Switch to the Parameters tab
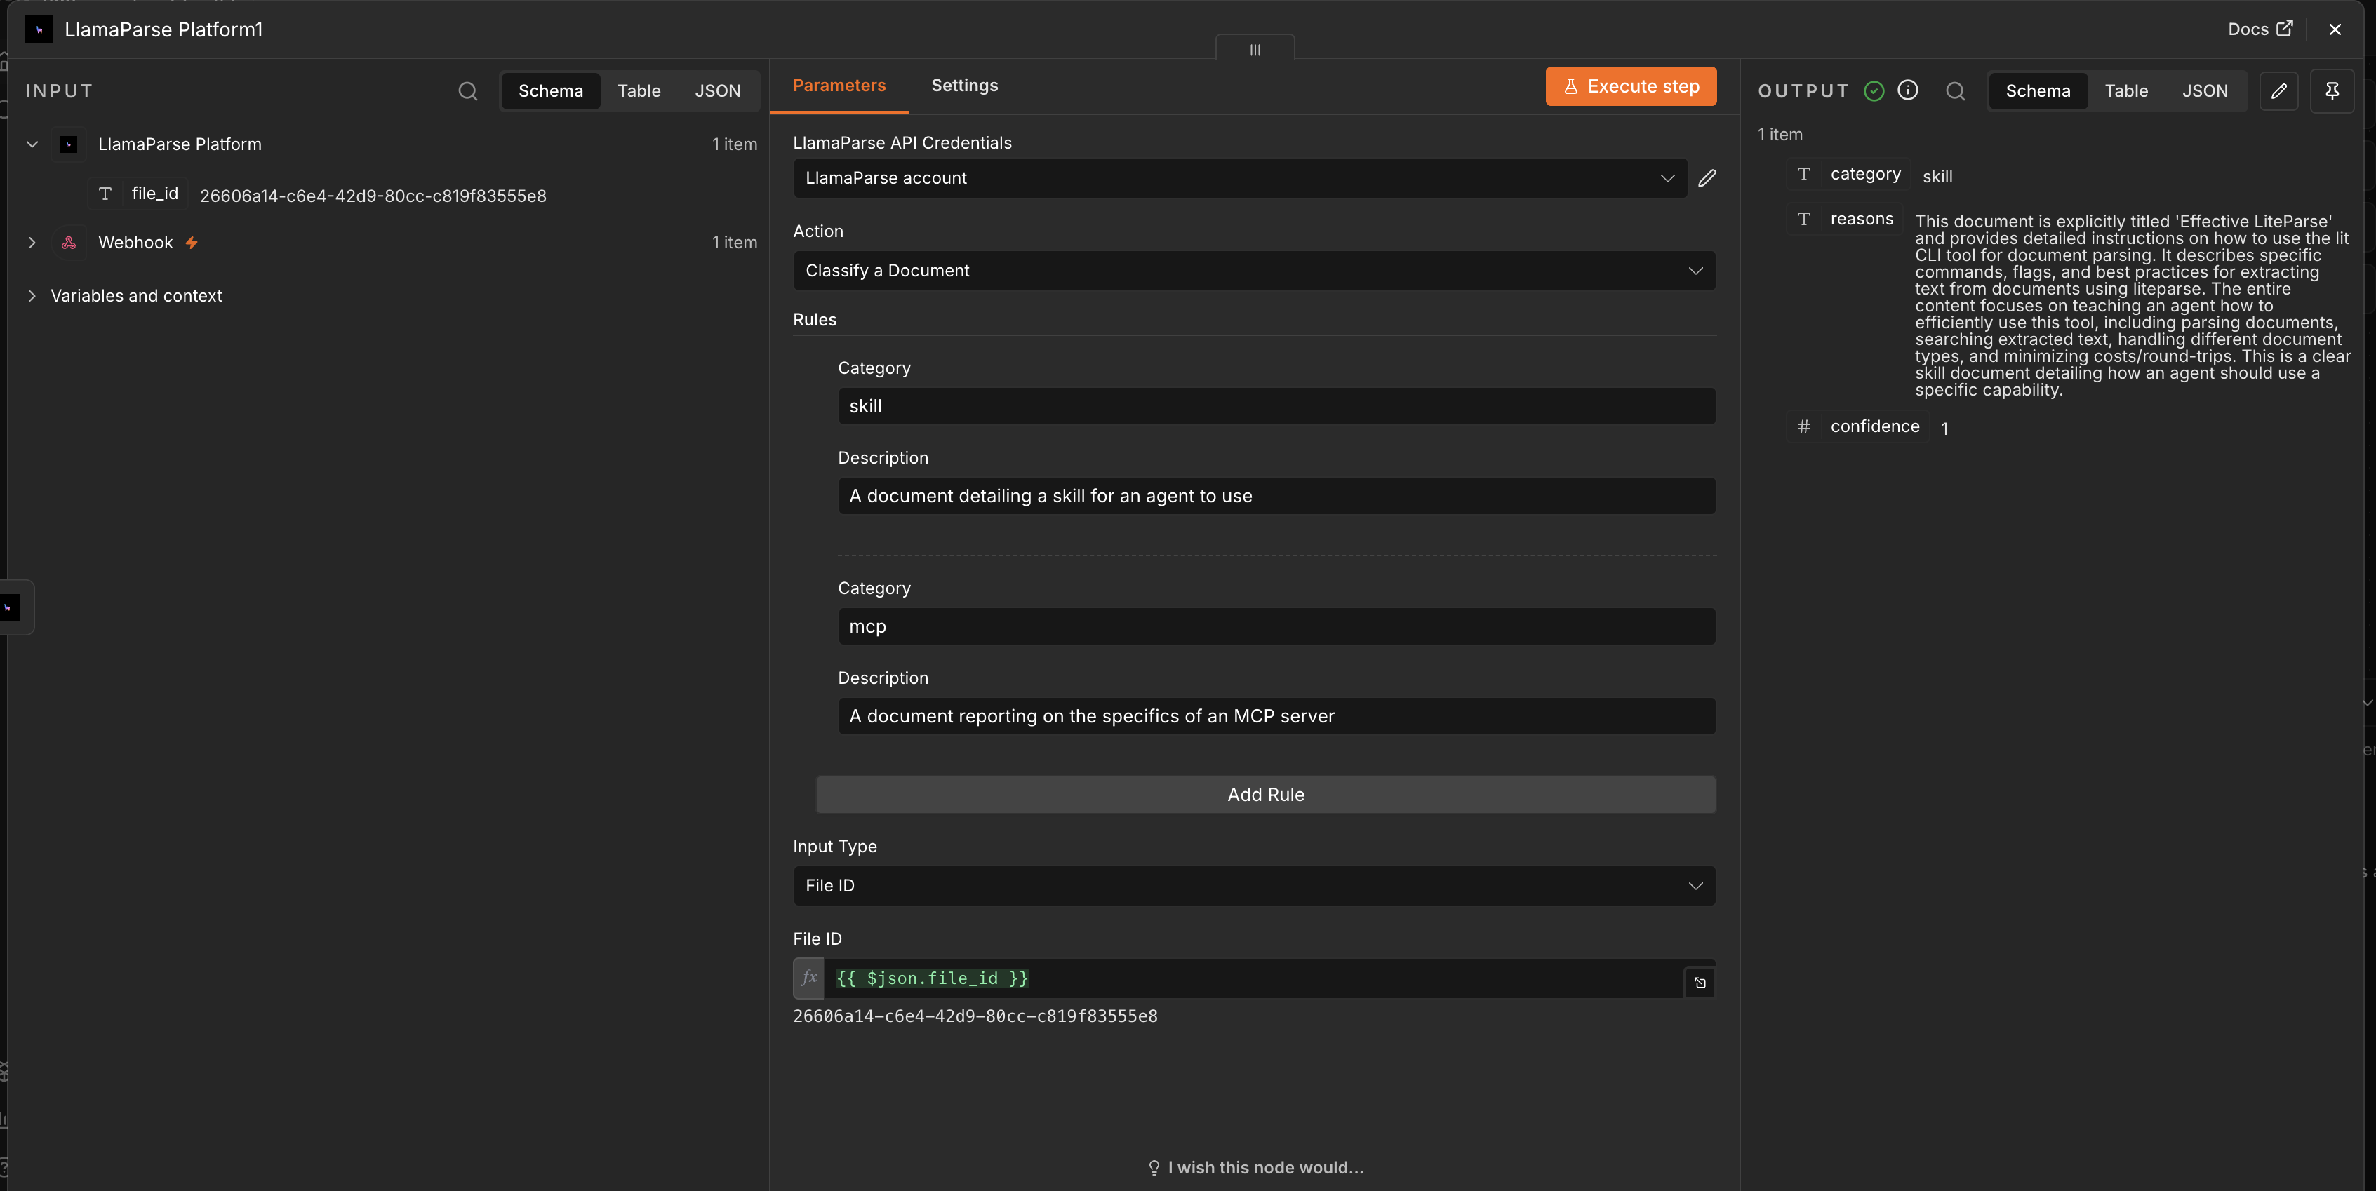Viewport: 2376px width, 1191px height. (839, 86)
